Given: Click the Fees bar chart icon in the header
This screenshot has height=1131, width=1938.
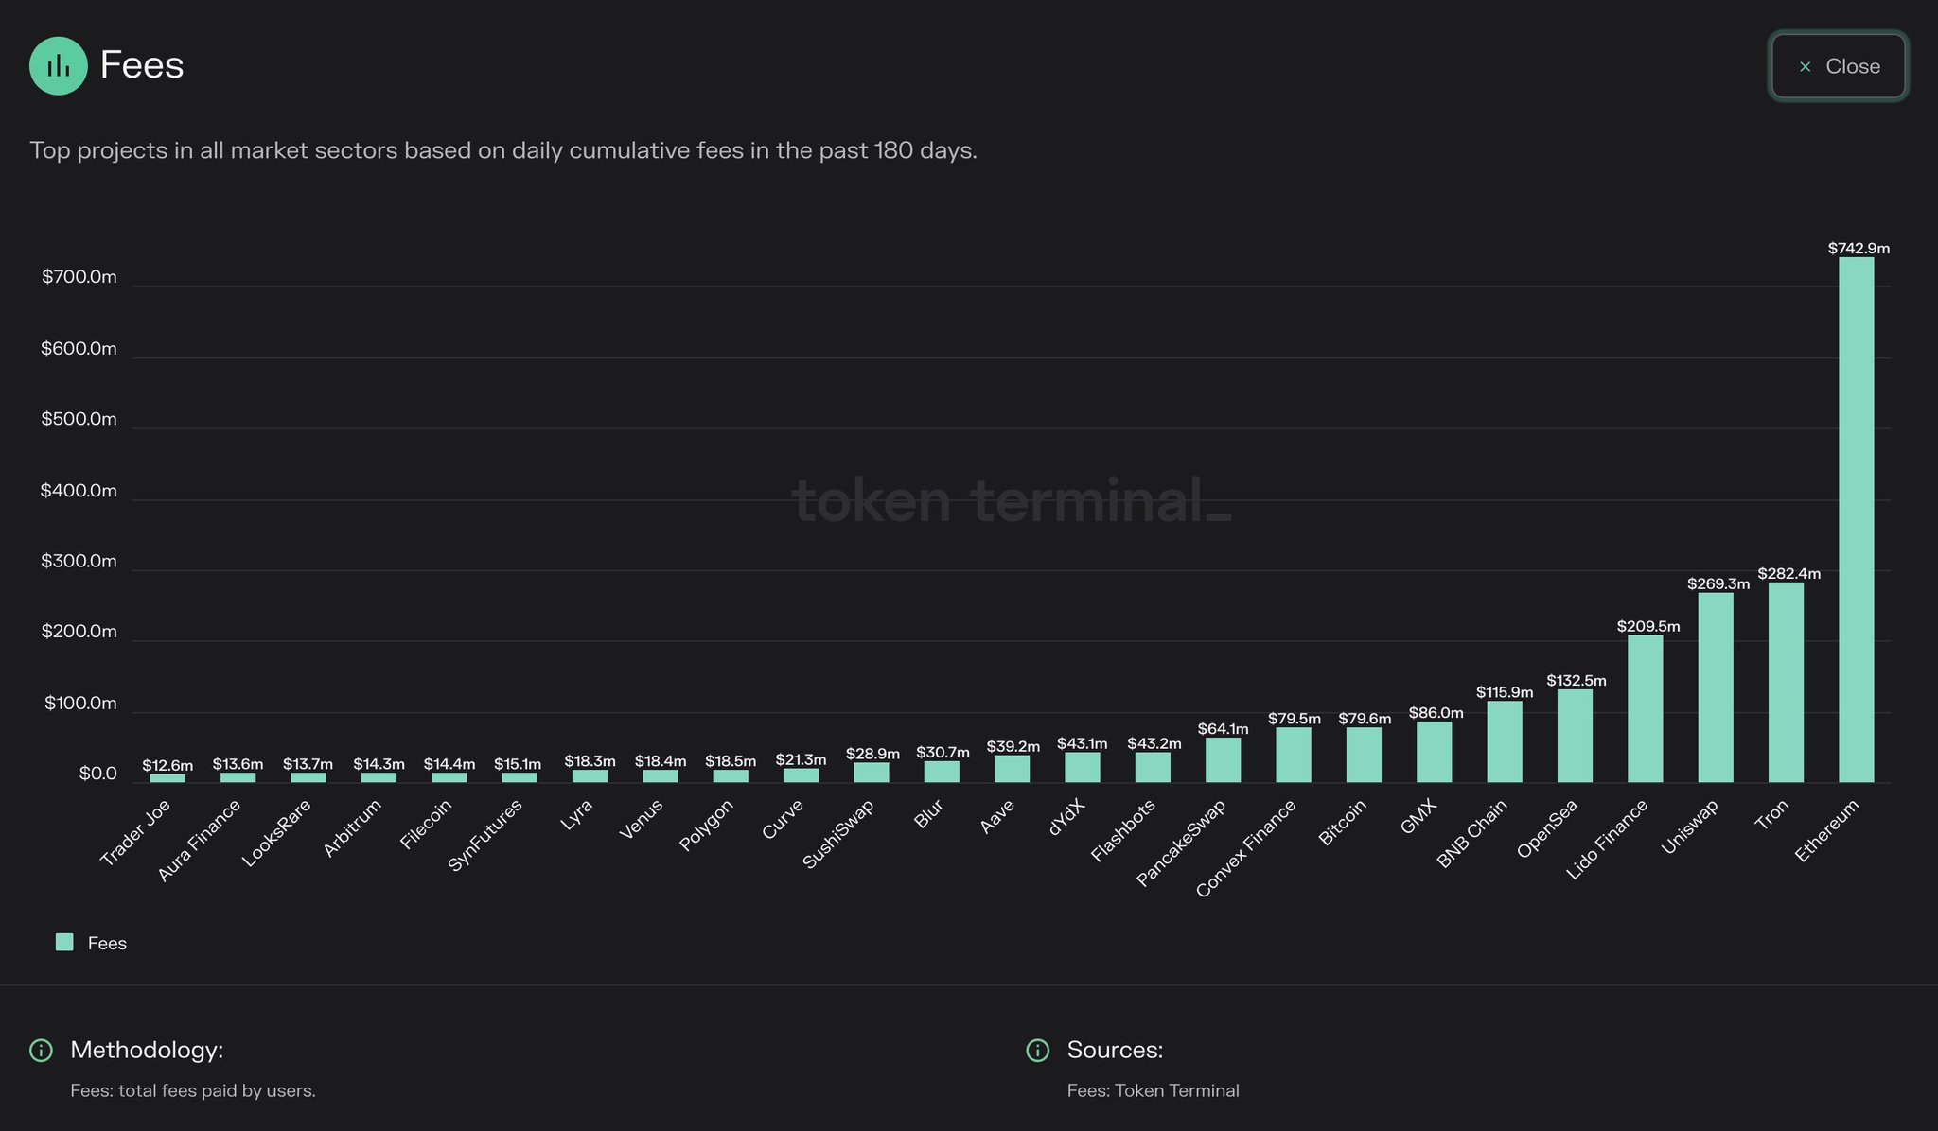Looking at the screenshot, I should point(58,65).
